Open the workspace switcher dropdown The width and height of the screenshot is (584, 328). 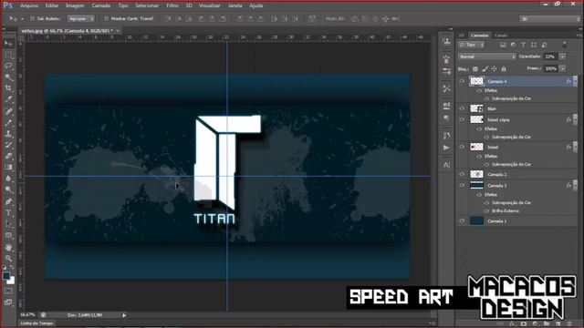point(549,18)
